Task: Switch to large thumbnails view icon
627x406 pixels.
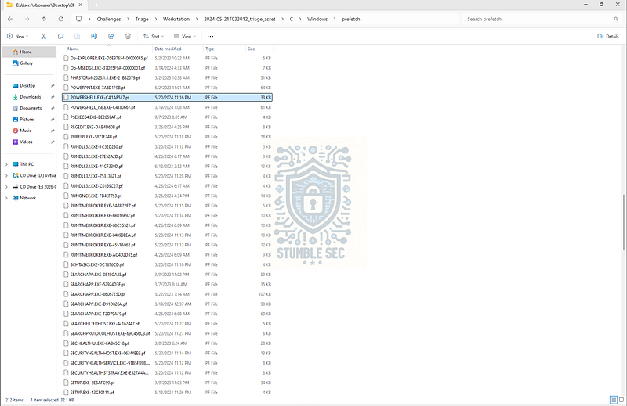Action: [x=622, y=400]
